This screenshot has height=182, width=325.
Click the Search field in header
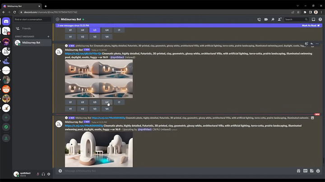coord(296,19)
